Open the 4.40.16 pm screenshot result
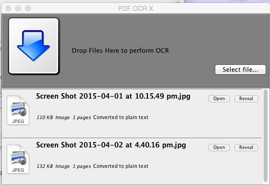270x185 pixels. pos(219,147)
